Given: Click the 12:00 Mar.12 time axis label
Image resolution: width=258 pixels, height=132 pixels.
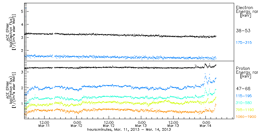Looking at the screenshot, I should coord(109,124).
